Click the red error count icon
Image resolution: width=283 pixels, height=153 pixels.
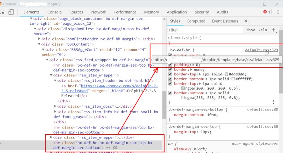tap(265, 12)
